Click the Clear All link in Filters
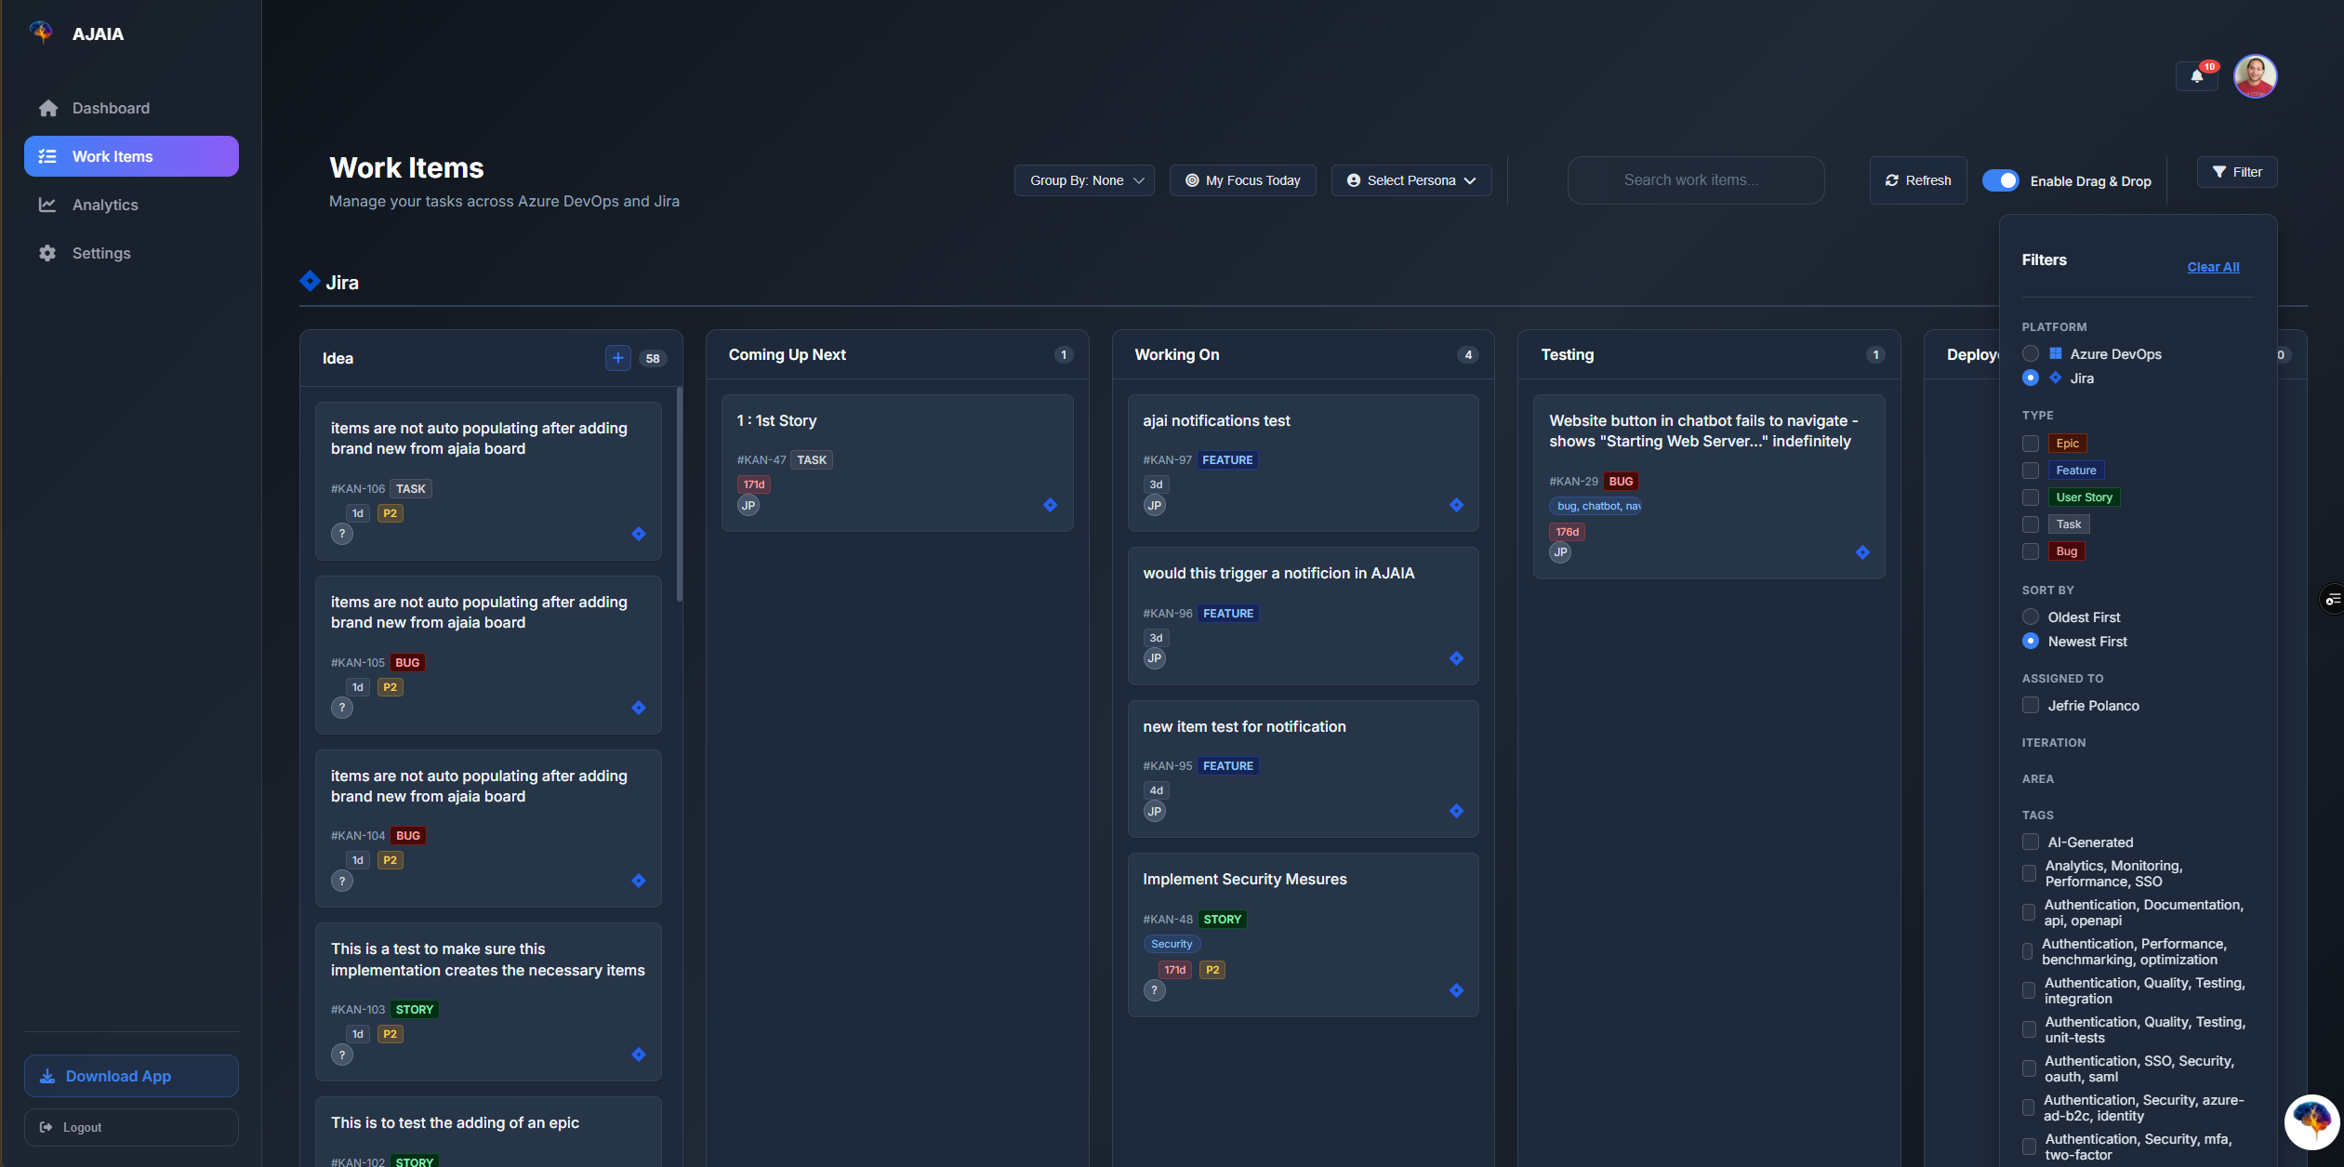The image size is (2344, 1167). pyautogui.click(x=2213, y=267)
